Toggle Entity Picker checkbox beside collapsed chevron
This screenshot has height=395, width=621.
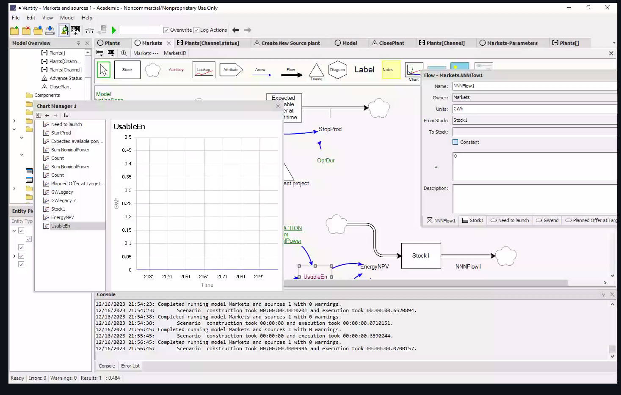(x=21, y=256)
